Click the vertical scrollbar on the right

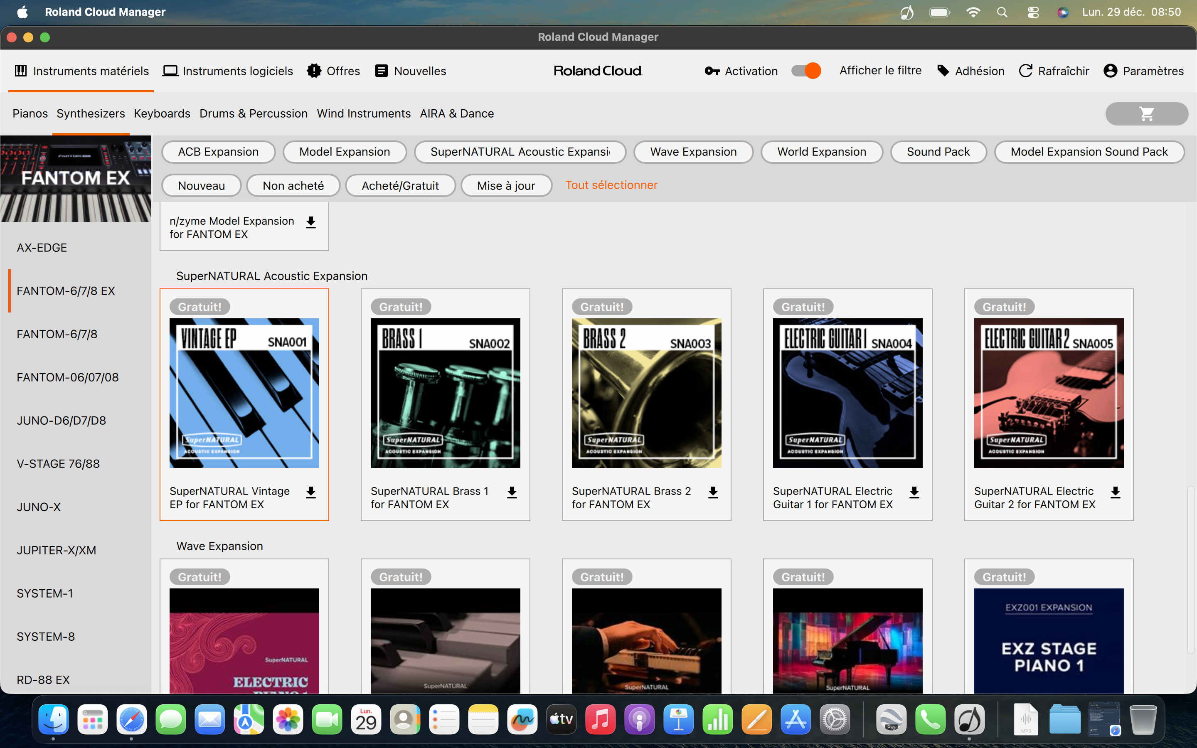(1191, 569)
